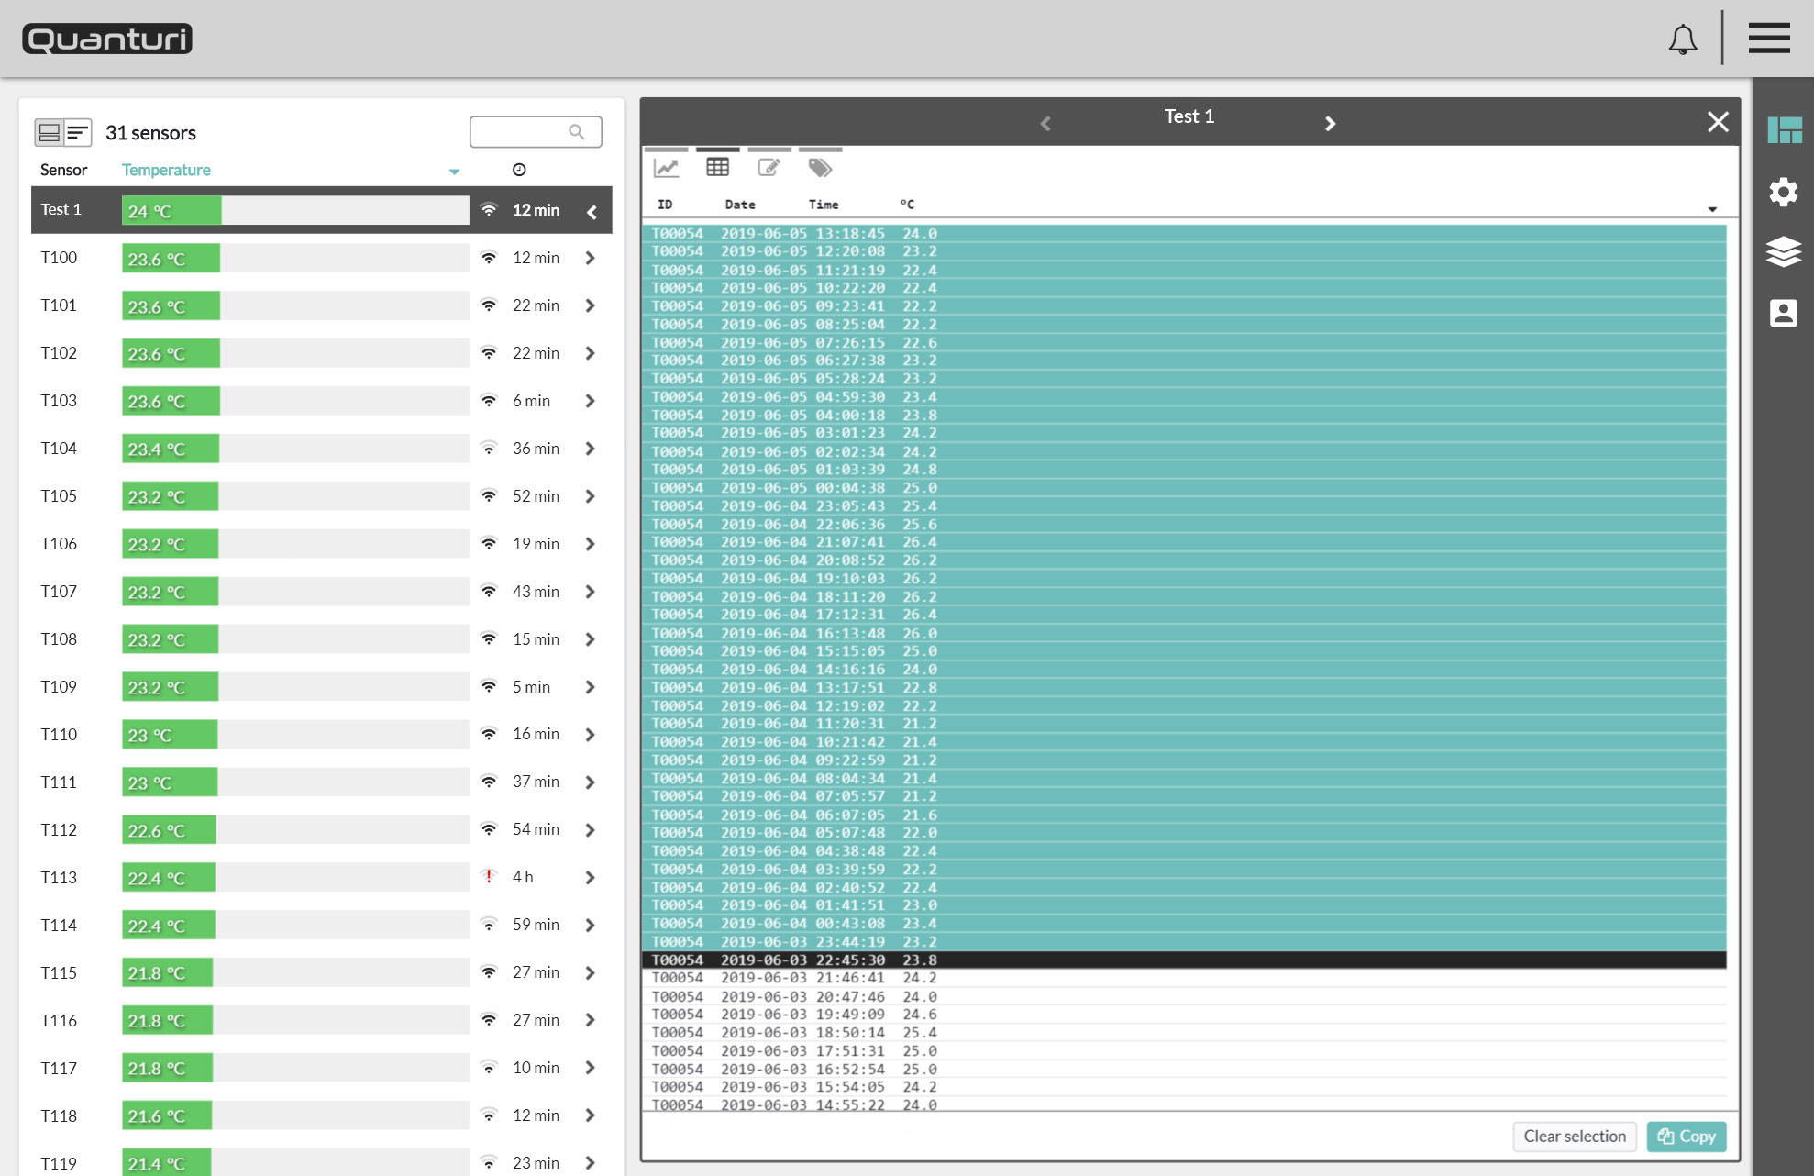The height and width of the screenshot is (1176, 1814).
Task: Click the Test 1 panel title
Action: tap(1189, 116)
